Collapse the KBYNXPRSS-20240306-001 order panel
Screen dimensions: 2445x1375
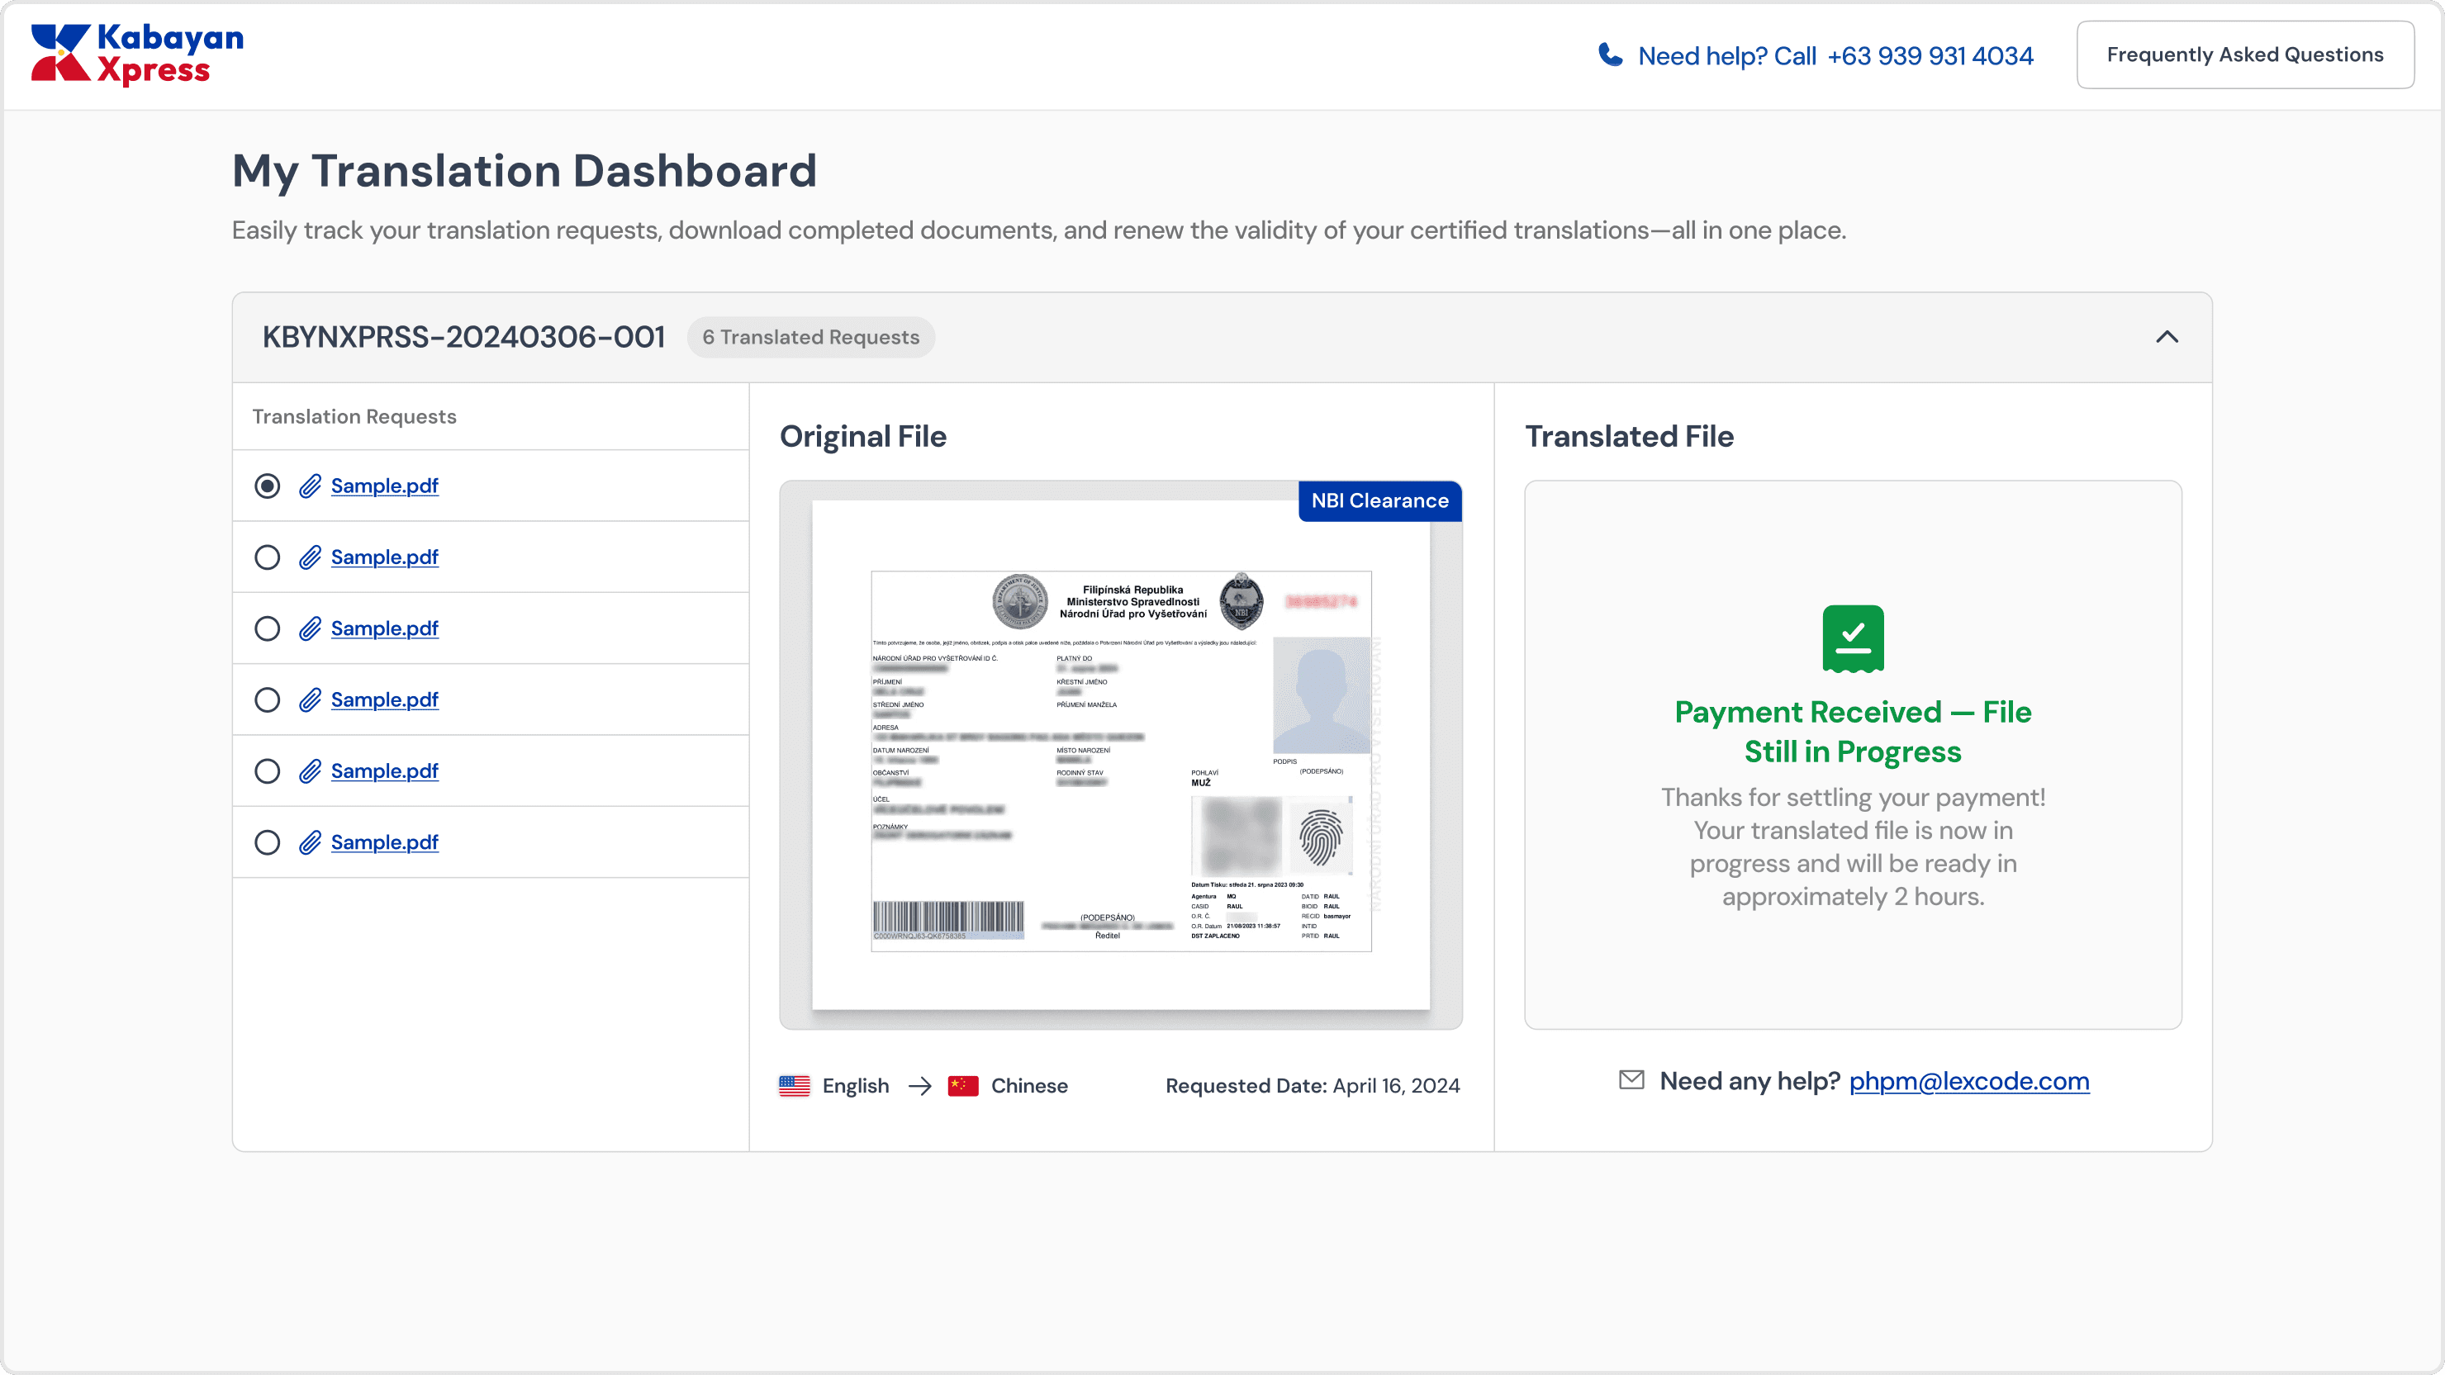pyautogui.click(x=2166, y=337)
